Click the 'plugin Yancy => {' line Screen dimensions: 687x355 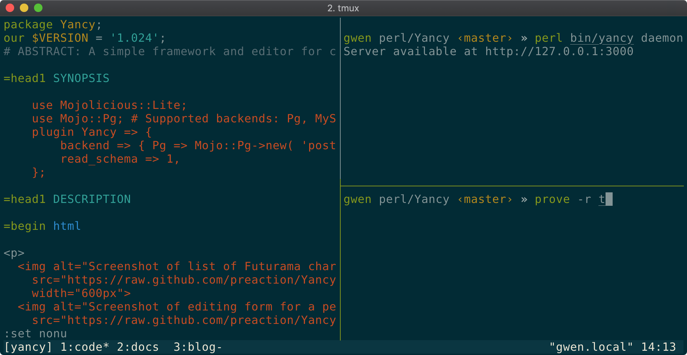click(x=92, y=132)
